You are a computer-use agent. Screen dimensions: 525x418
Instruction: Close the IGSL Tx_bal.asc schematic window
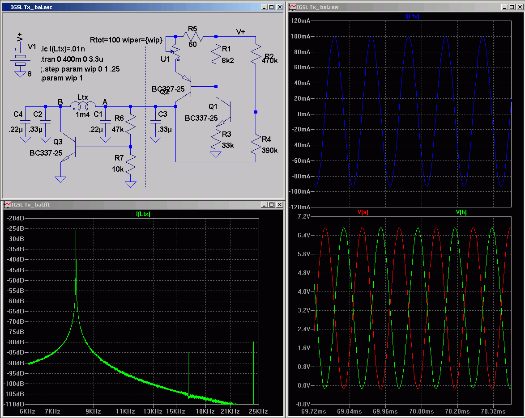279,7
